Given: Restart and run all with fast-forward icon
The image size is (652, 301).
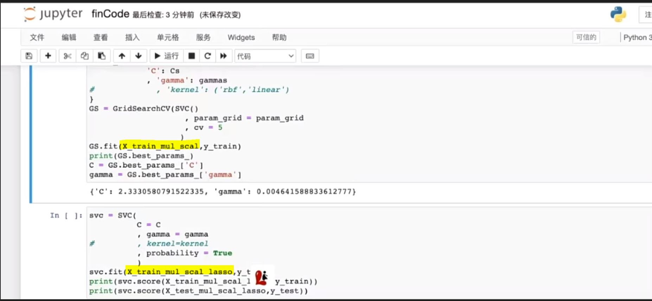Looking at the screenshot, I should 223,56.
